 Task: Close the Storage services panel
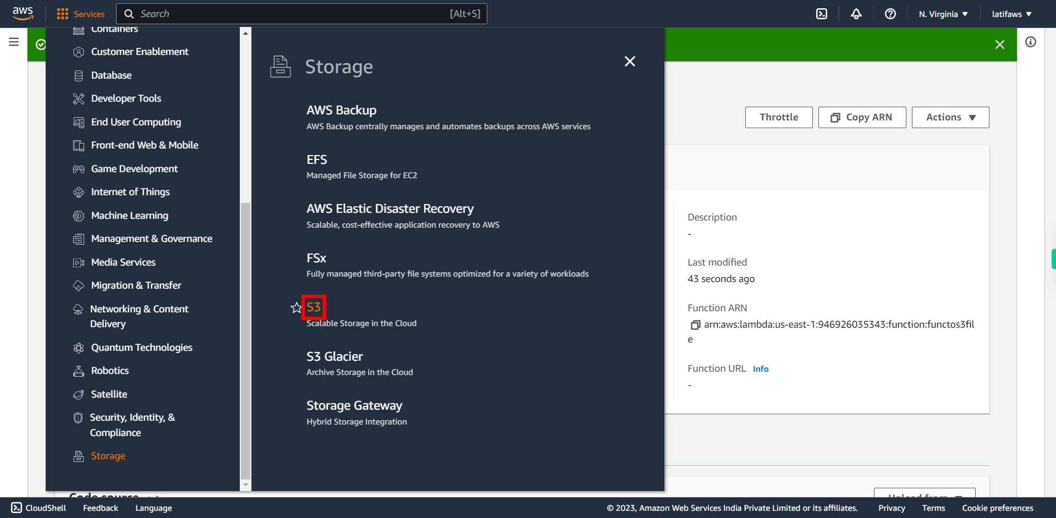630,61
